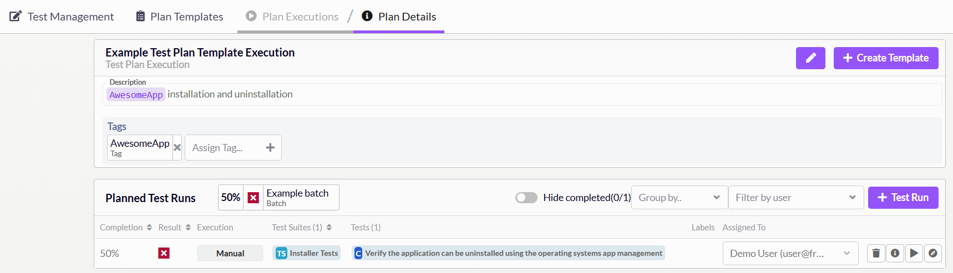The image size is (953, 273).
Task: Click the Create Template button
Action: click(x=885, y=58)
